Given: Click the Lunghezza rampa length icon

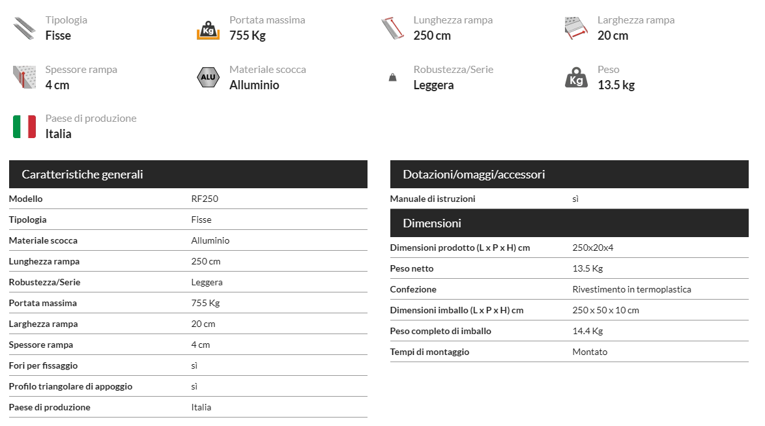Looking at the screenshot, I should point(392,28).
